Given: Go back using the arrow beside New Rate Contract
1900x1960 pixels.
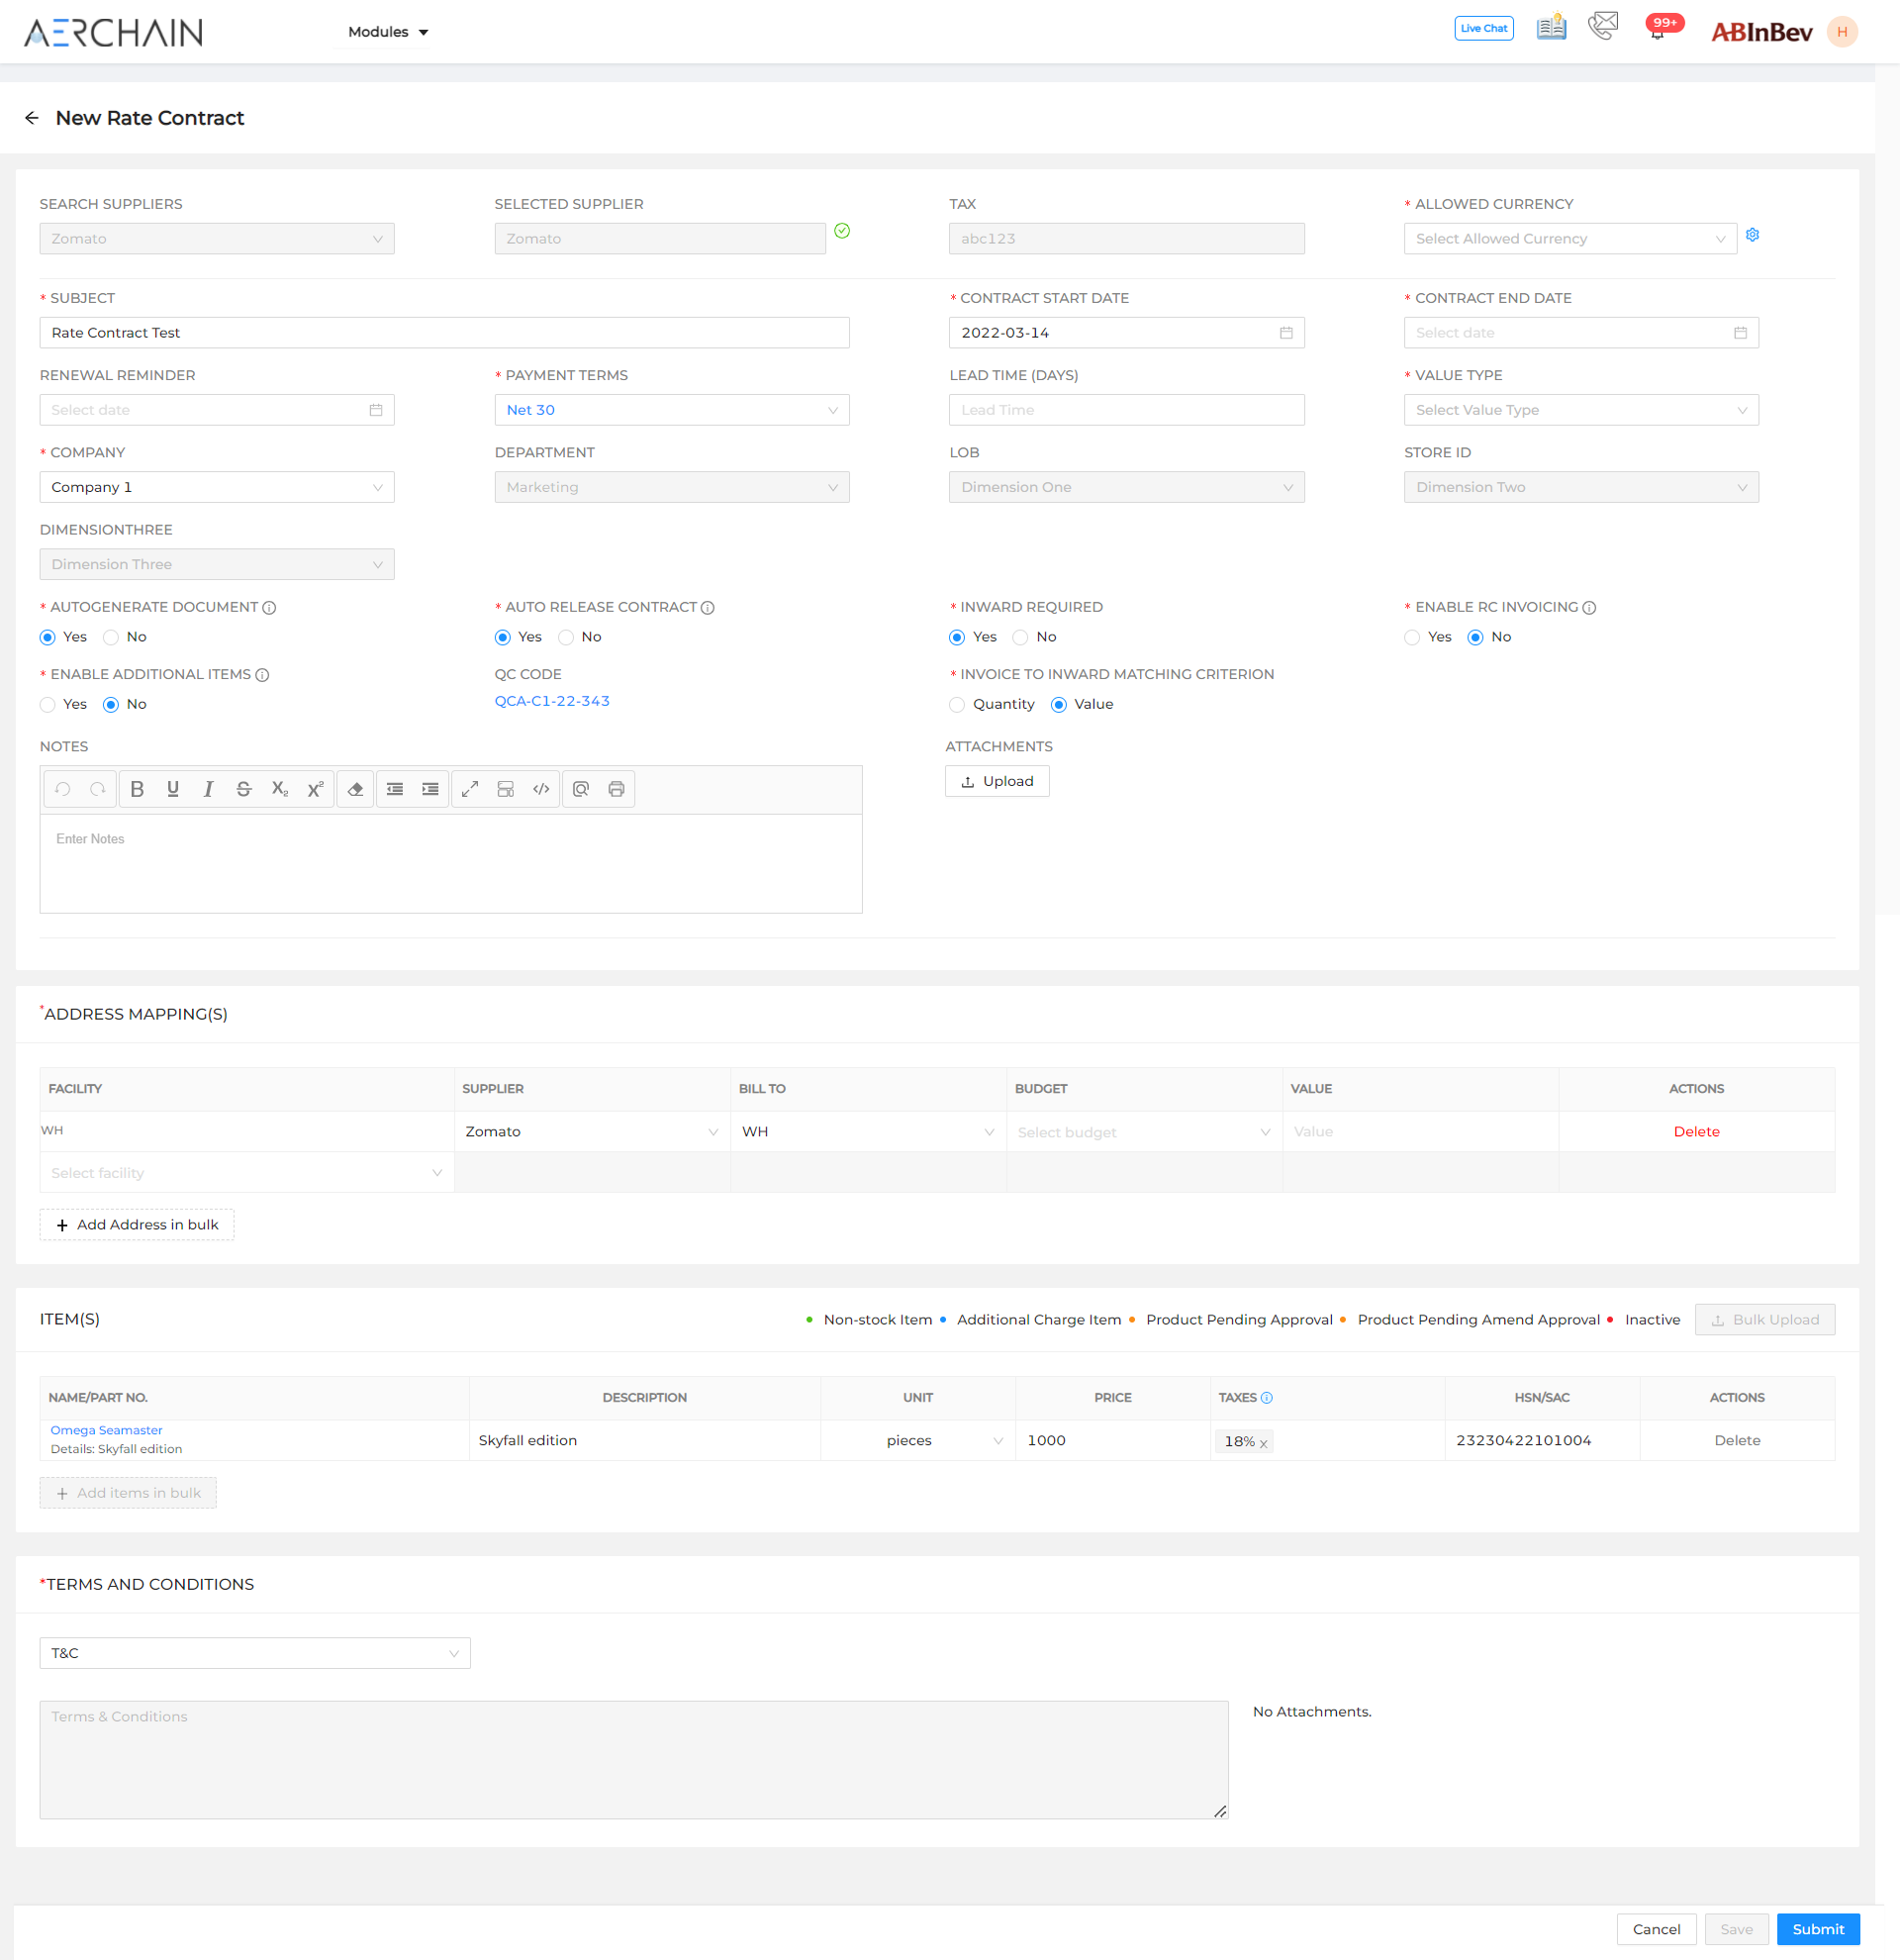Looking at the screenshot, I should [x=32, y=118].
